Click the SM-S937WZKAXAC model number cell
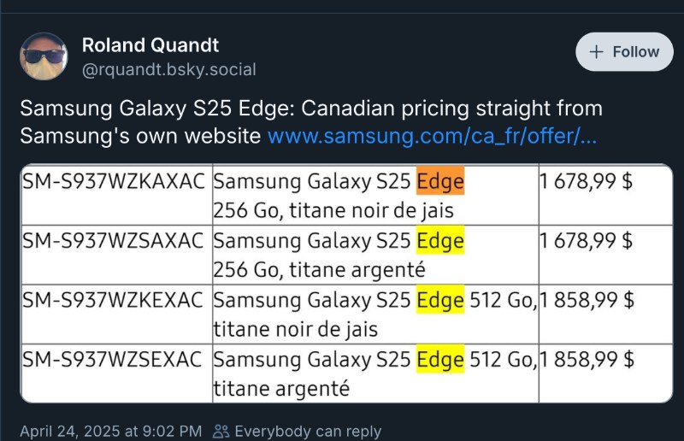 pos(114,183)
